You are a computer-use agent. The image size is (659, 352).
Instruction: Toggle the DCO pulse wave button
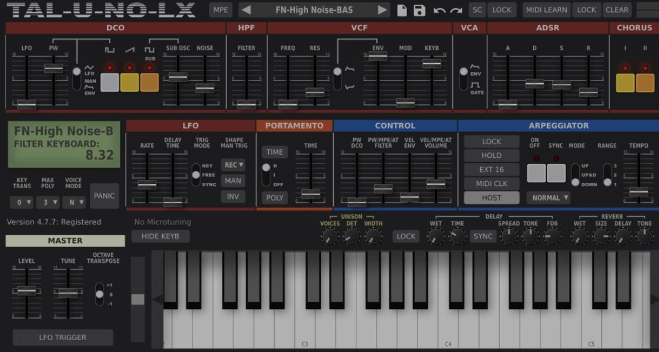pyautogui.click(x=110, y=82)
